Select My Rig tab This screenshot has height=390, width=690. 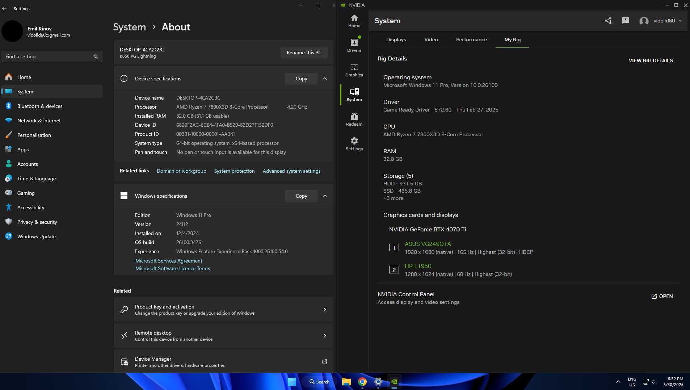pos(512,39)
